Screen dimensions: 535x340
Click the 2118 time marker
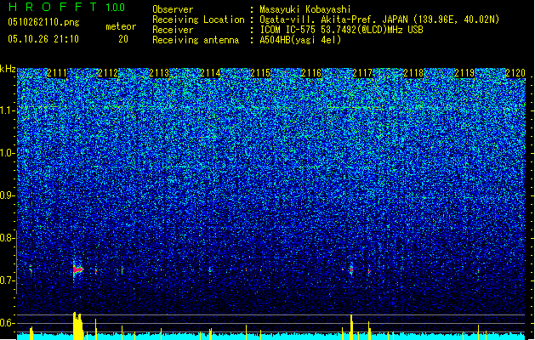coord(413,73)
